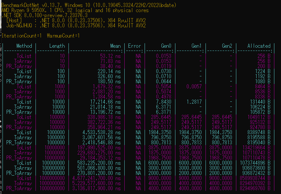Viewport: 281px width, 194px height.
Task: Click the mean value 197,990,525.00 ns
Action: (x=99, y=148)
